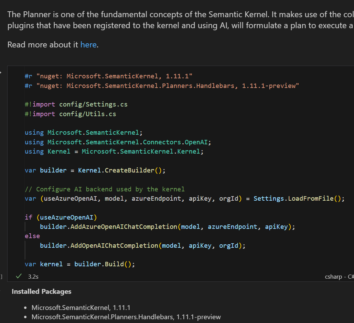Click the 'var builder = Kernel.CreateBuilder();' line
The image size is (354, 323).
(95, 170)
